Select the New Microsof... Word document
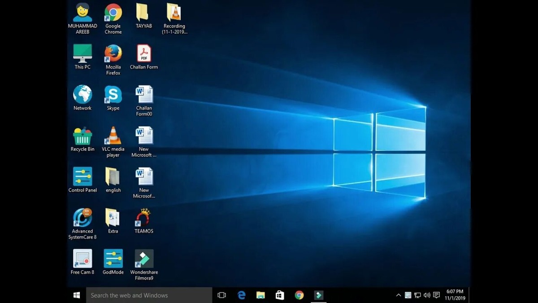The width and height of the screenshot is (538, 303). click(x=144, y=183)
